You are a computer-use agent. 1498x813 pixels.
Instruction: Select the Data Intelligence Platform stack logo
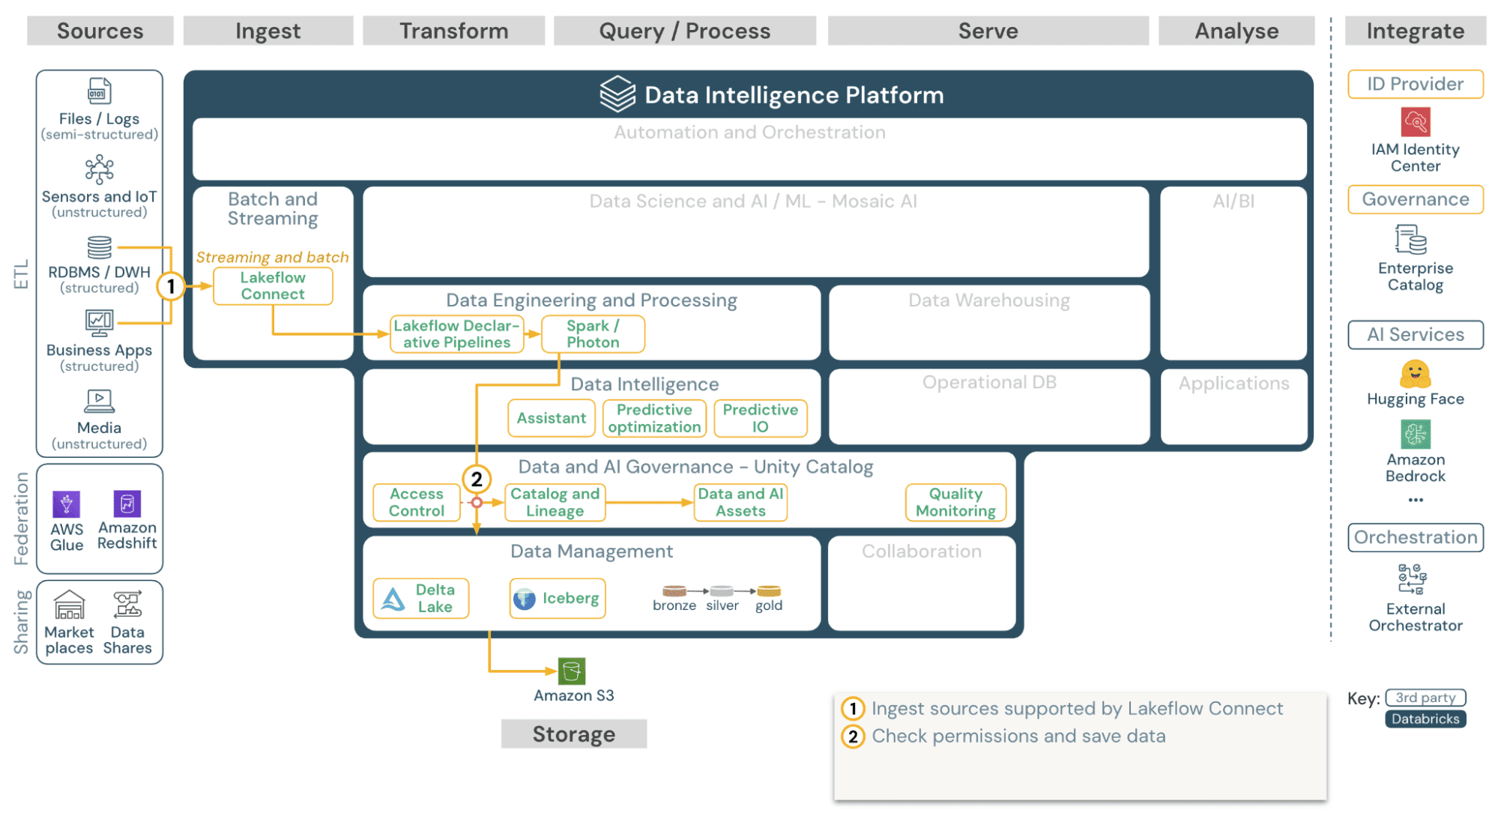(616, 94)
